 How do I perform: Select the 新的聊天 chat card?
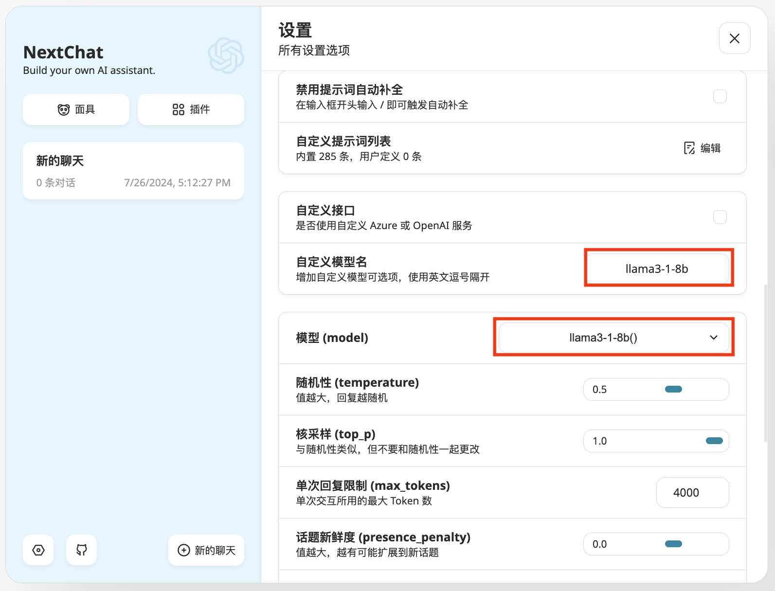[x=133, y=171]
